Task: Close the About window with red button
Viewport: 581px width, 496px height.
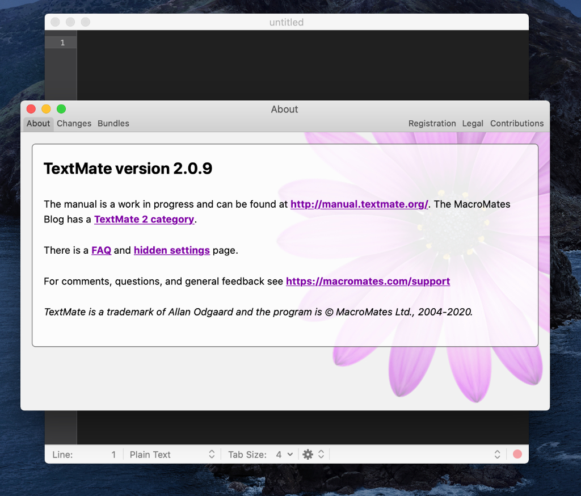Action: tap(31, 109)
